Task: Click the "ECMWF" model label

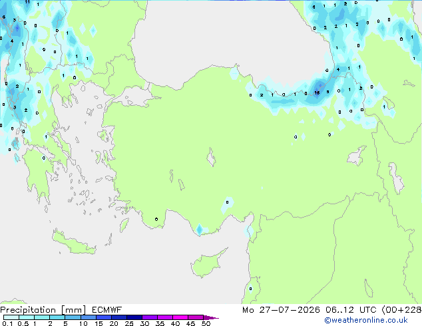Action: click(107, 310)
